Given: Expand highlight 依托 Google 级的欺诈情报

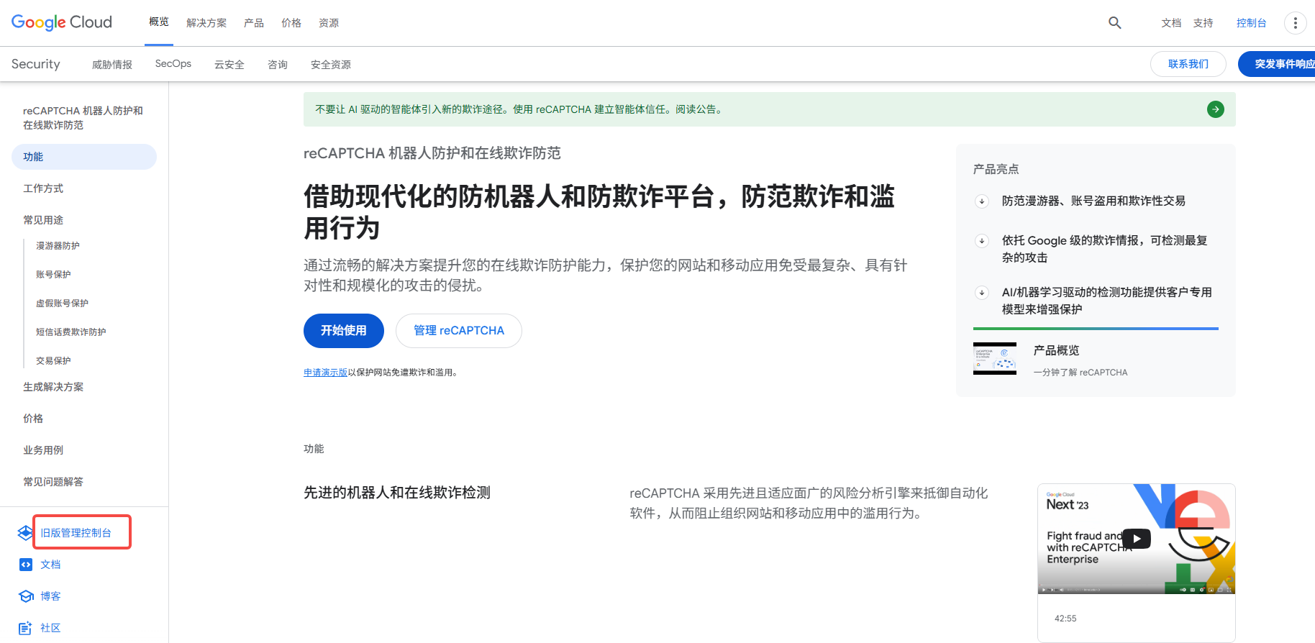Looking at the screenshot, I should coord(982,241).
